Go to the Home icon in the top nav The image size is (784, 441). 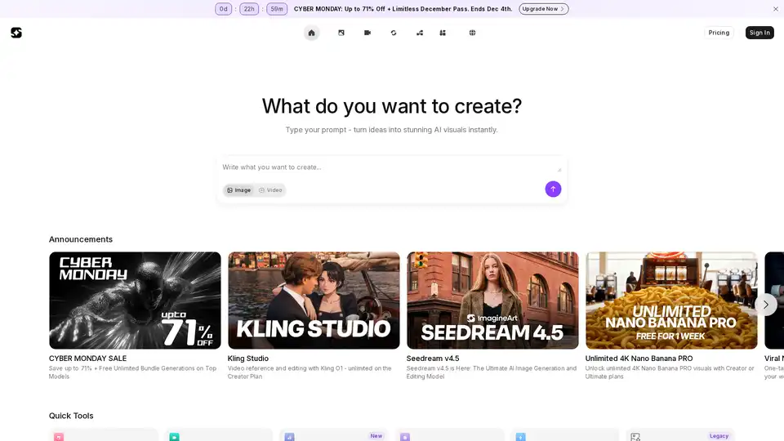(x=311, y=33)
